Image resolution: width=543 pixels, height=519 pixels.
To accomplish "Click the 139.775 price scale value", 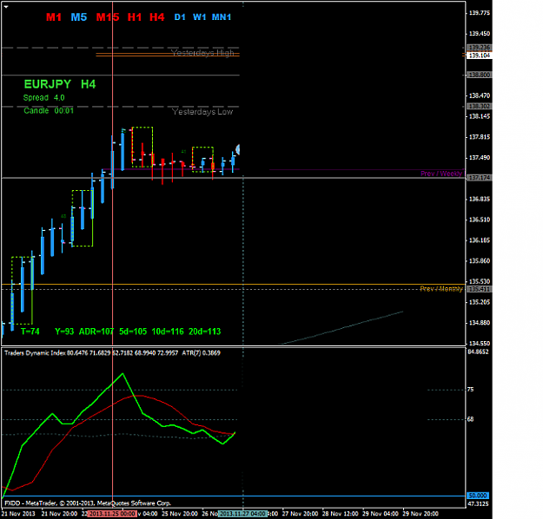I will 480,13.
